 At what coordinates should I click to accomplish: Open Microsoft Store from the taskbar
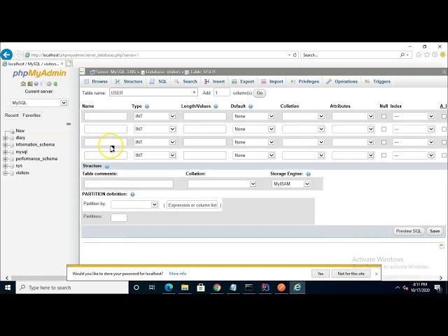click(201, 288)
